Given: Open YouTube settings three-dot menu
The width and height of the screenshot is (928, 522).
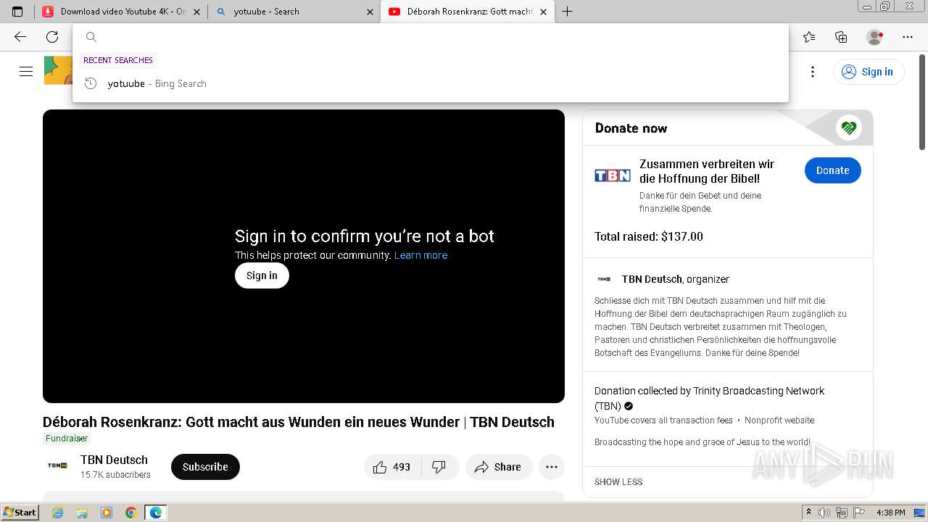Looking at the screenshot, I should click(813, 71).
